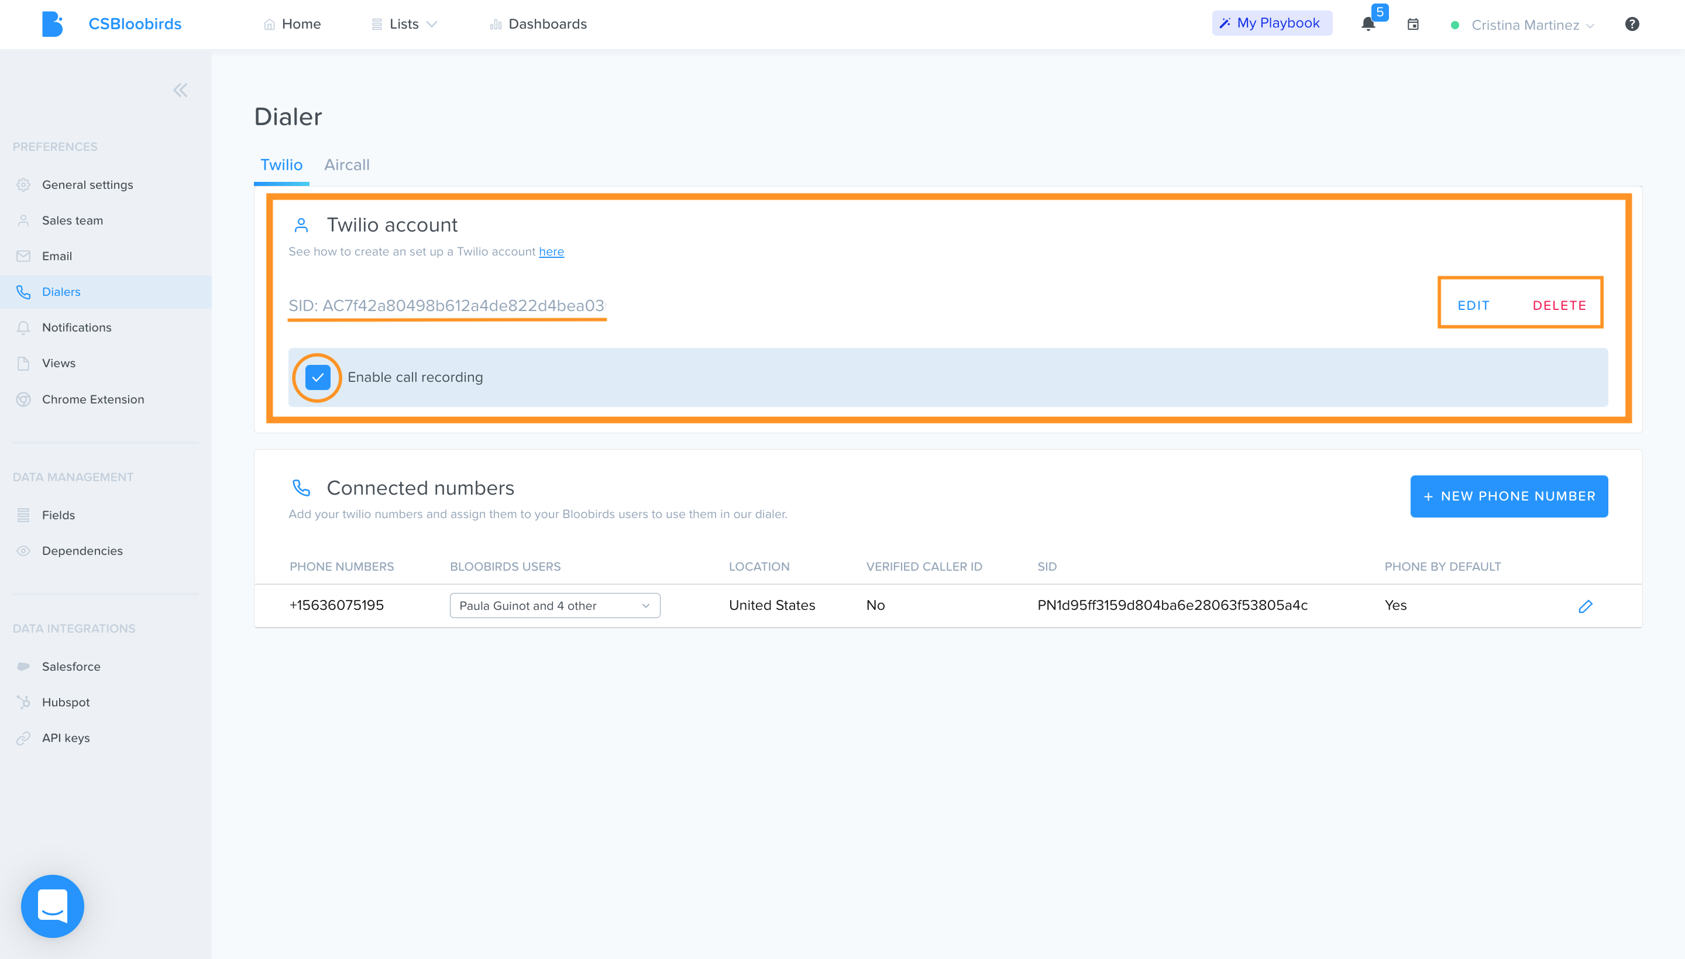Click the Bloobirds logo icon
Screen dimensions: 1685x959
click(x=52, y=24)
